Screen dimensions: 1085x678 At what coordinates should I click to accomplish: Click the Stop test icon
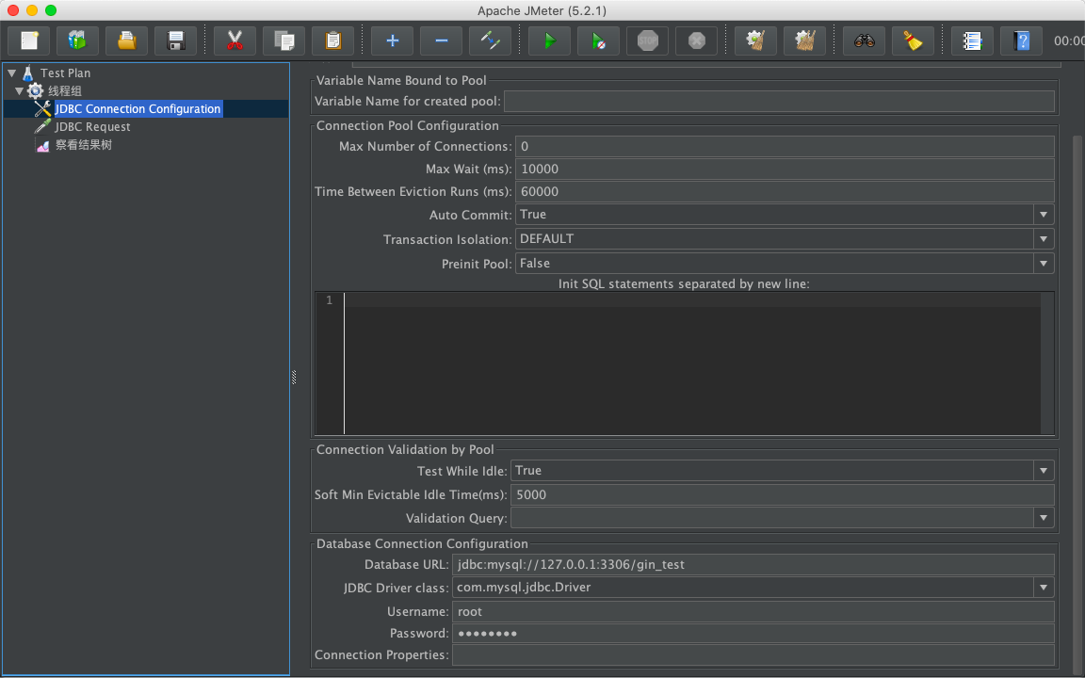point(648,40)
